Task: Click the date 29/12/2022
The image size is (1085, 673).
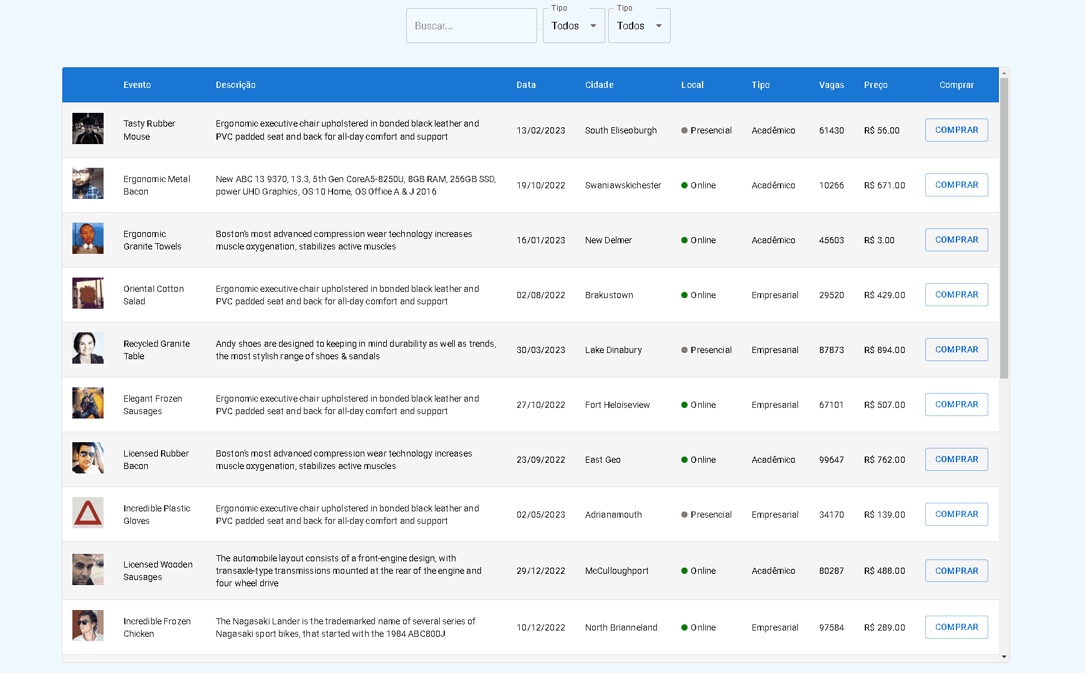Action: (541, 571)
